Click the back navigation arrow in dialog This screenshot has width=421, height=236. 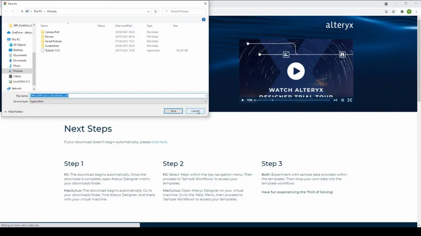[6, 11]
